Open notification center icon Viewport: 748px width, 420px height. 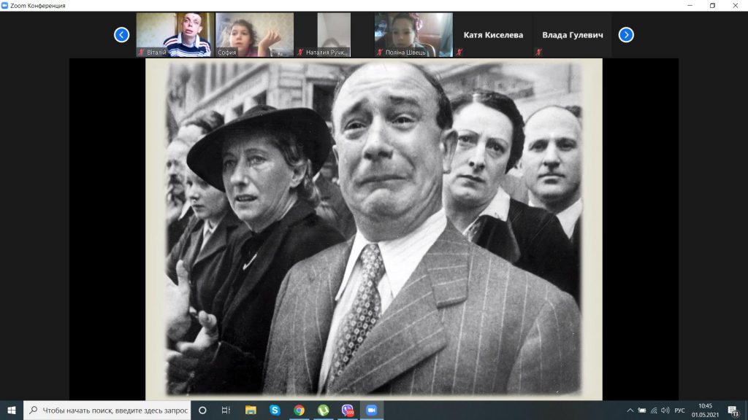tap(733, 411)
